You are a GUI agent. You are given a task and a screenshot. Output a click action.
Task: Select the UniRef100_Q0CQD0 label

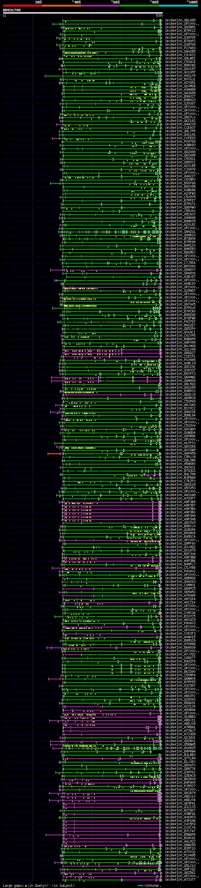click(x=180, y=430)
